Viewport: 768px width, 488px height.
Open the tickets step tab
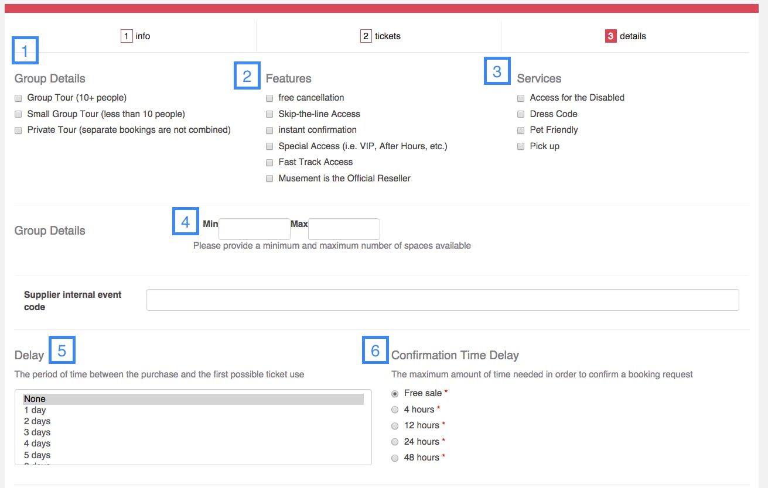pyautogui.click(x=380, y=36)
